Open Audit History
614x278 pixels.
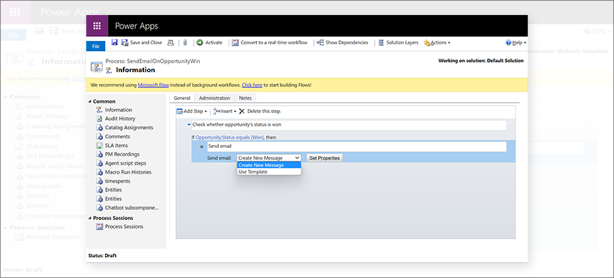(120, 119)
